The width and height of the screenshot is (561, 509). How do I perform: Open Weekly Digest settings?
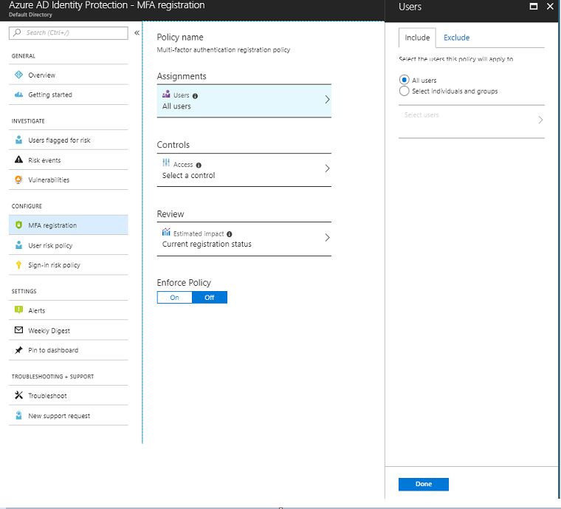coord(69,330)
